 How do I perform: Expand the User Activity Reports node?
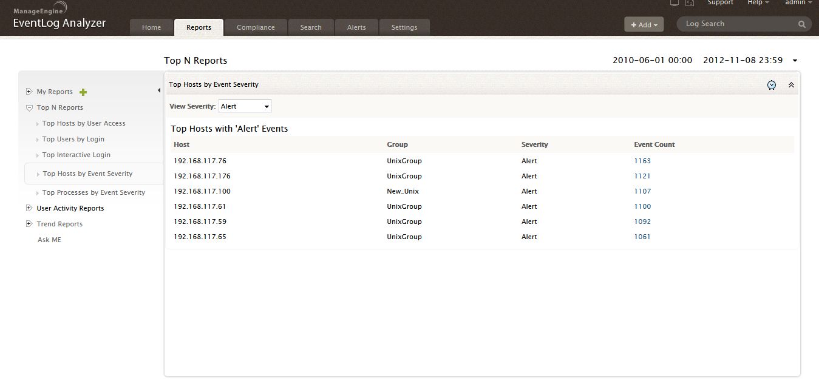(x=29, y=208)
